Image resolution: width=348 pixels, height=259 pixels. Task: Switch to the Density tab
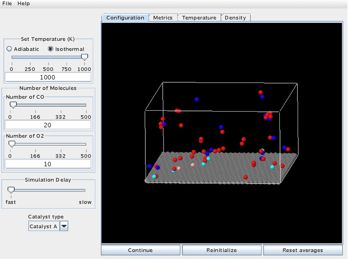236,18
